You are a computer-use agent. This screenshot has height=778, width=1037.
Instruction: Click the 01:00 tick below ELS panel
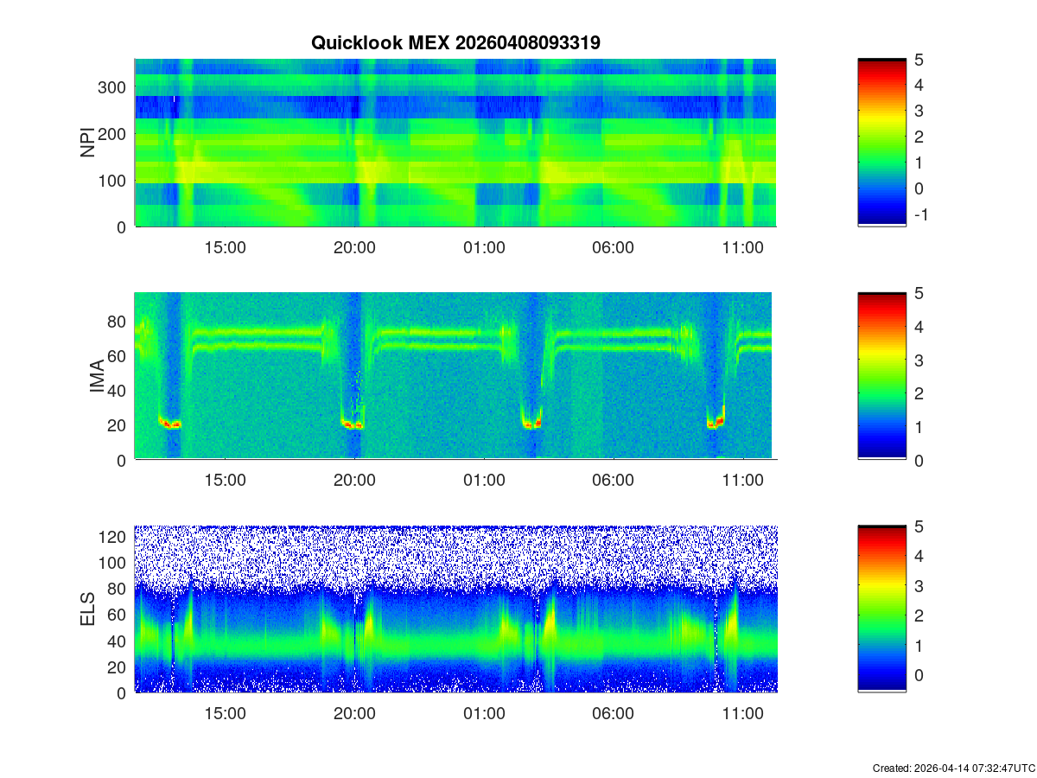484,714
